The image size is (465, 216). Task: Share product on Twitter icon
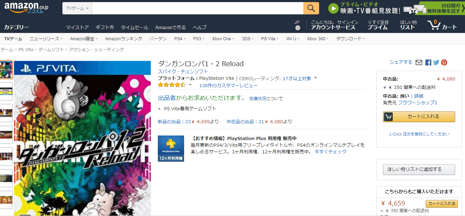[436, 63]
